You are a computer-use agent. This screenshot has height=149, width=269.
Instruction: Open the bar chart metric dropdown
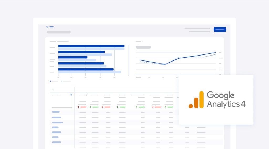56,41
